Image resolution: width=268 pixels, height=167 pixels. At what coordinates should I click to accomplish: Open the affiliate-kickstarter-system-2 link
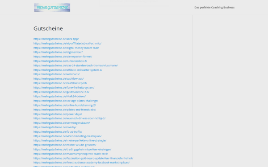click(x=68, y=70)
